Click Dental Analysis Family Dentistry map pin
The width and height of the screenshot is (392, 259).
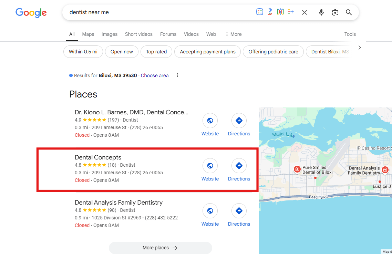[x=385, y=170]
